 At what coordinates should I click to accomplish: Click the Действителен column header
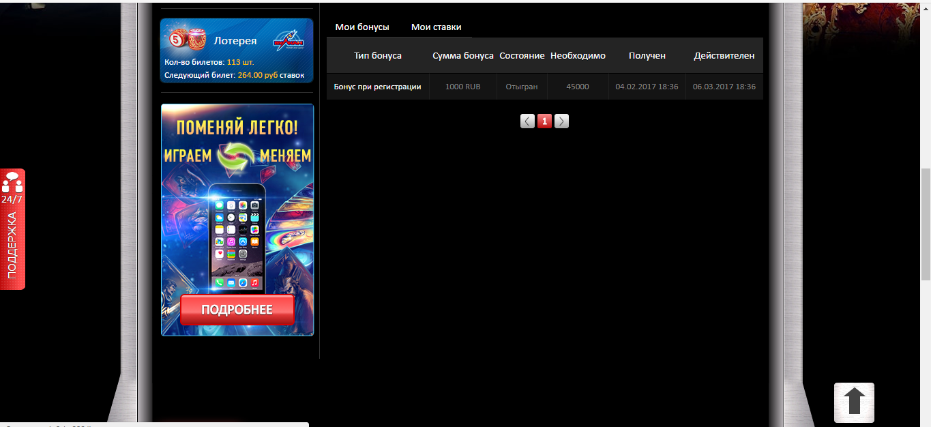pyautogui.click(x=724, y=56)
